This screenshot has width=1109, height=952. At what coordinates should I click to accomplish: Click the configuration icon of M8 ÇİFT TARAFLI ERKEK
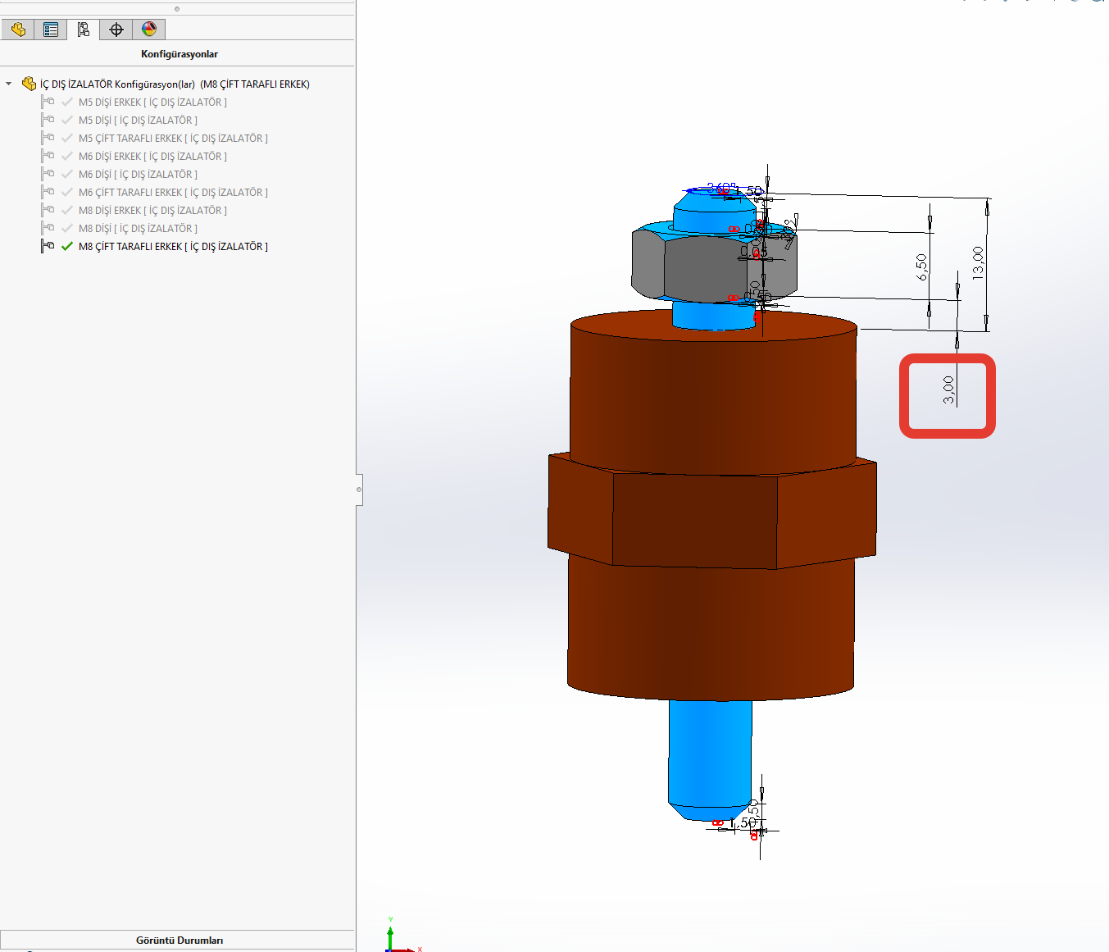[48, 246]
